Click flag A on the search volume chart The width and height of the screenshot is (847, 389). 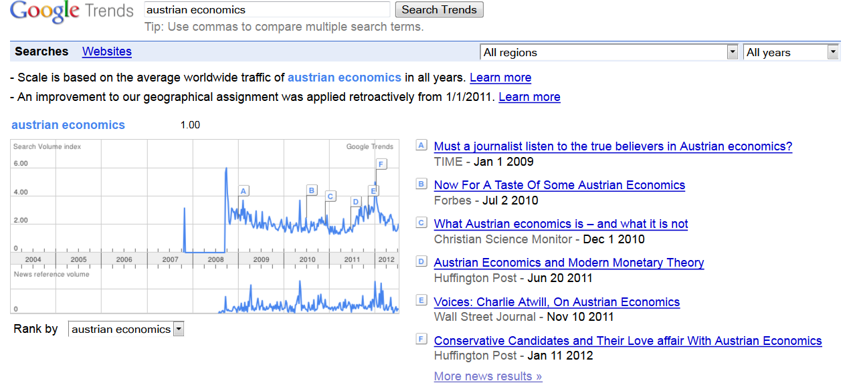point(244,190)
